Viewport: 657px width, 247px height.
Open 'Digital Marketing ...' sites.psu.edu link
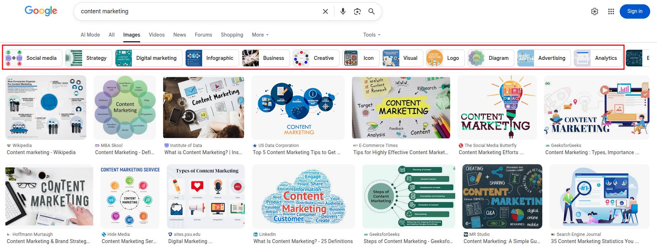(x=190, y=241)
